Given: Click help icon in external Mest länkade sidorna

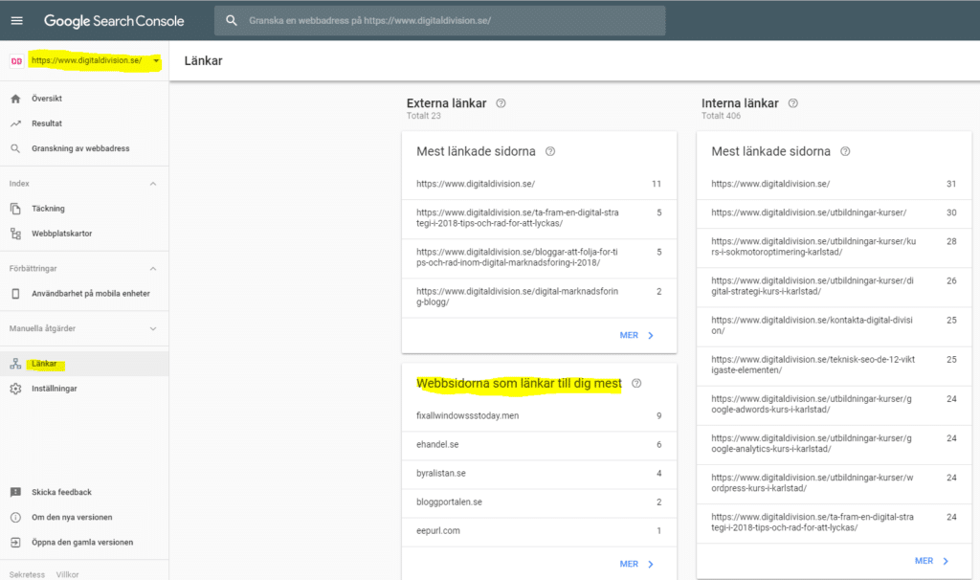Looking at the screenshot, I should 550,151.
